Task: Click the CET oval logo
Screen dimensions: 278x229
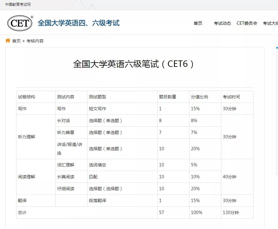Action: pos(20,23)
